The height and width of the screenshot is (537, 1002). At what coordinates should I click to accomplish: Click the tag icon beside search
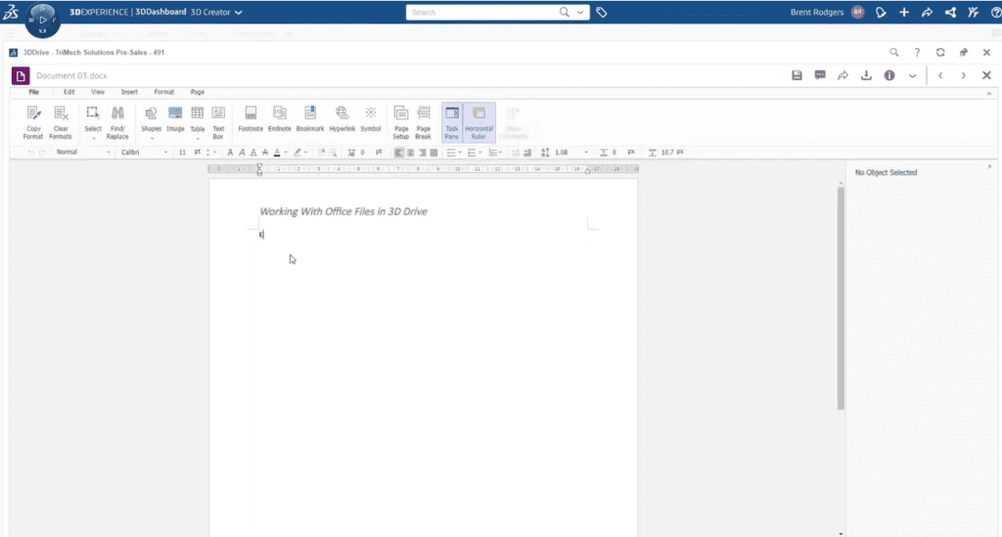click(x=602, y=12)
